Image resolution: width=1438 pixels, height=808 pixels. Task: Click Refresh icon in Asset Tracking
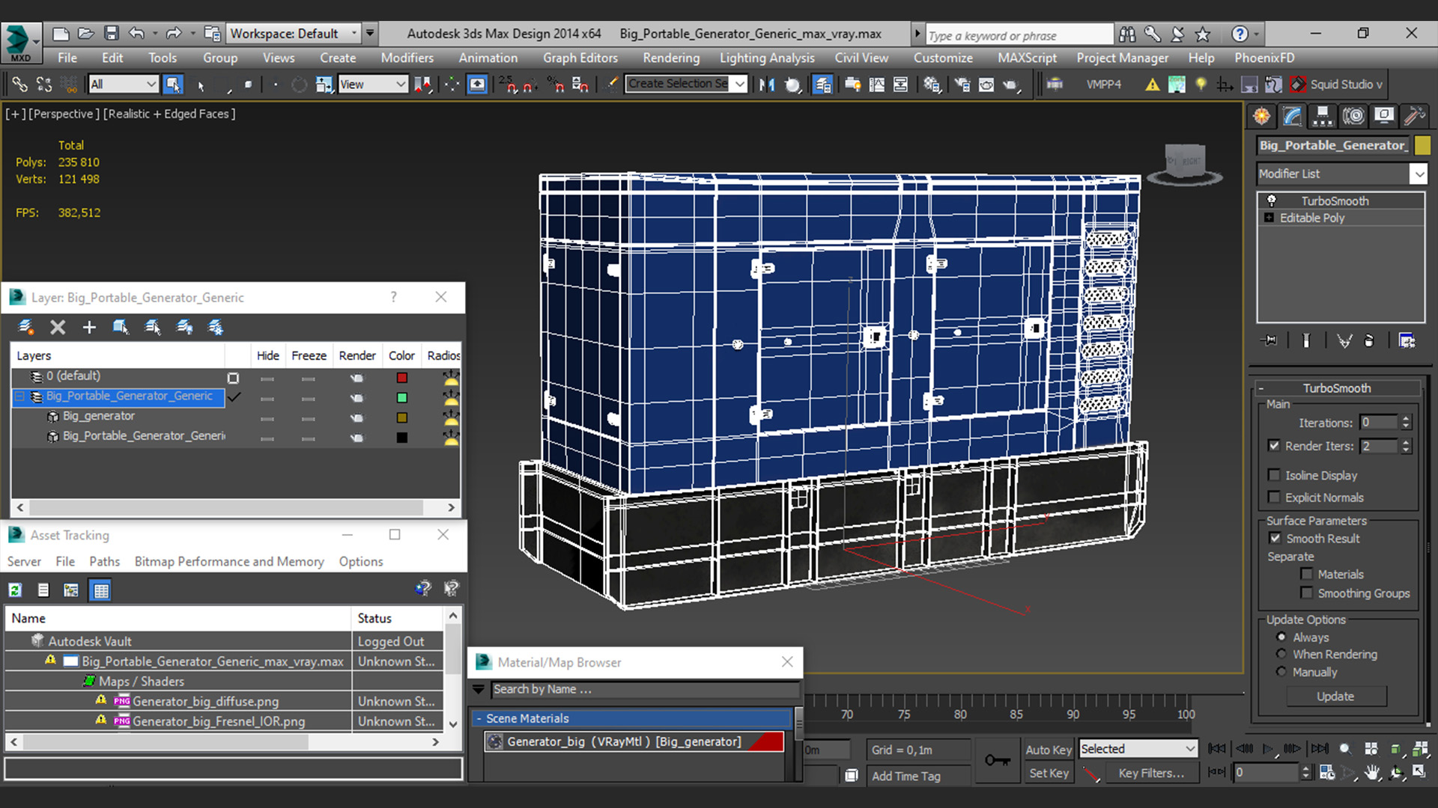coord(15,590)
